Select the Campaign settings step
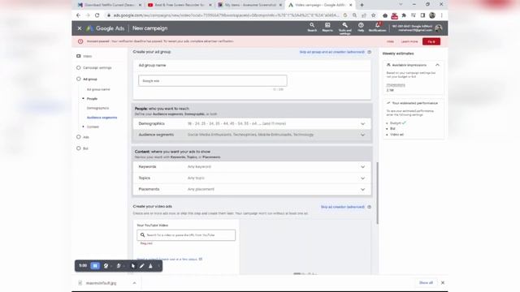Viewport: 520px width, 292px height. (x=97, y=67)
